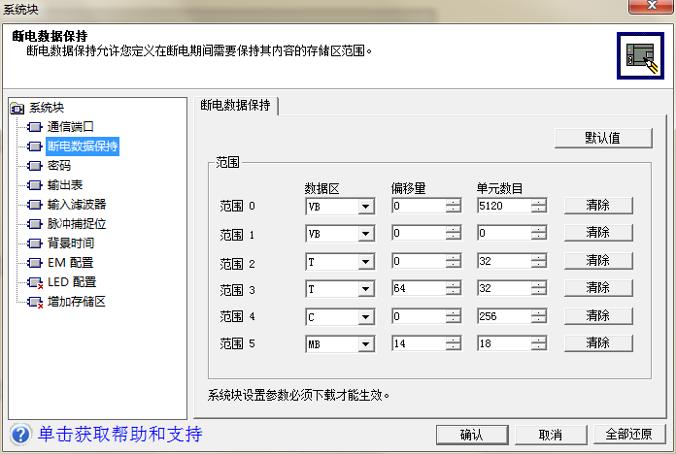Click the system block icon at top right
Screen dimensions: 676x454
[x=640, y=57]
